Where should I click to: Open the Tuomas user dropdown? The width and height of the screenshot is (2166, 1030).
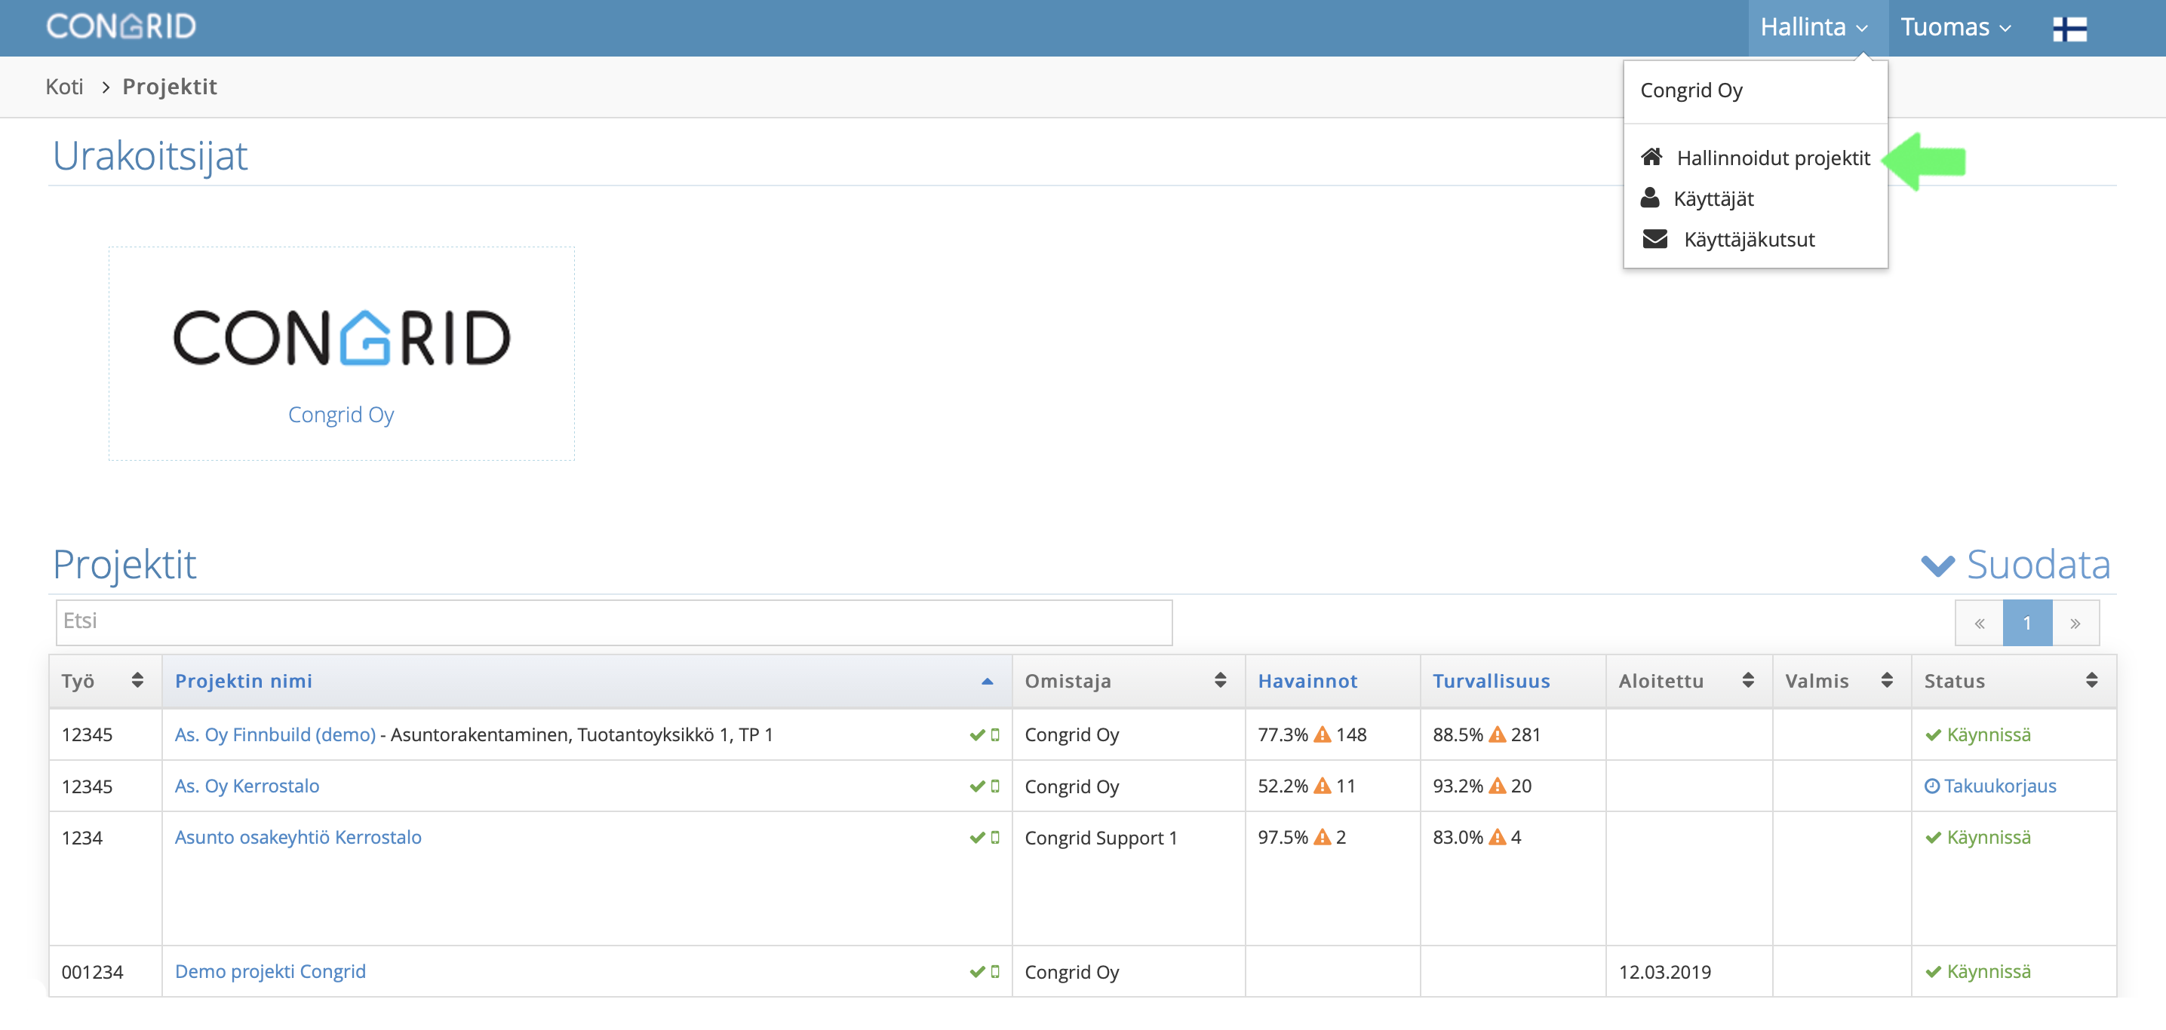click(x=1955, y=27)
